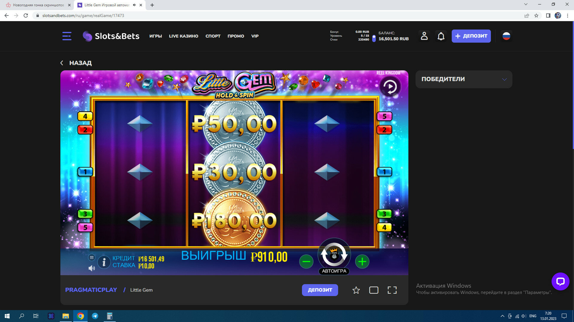Open the Live Казино menu
The height and width of the screenshot is (322, 574).
[x=183, y=36]
